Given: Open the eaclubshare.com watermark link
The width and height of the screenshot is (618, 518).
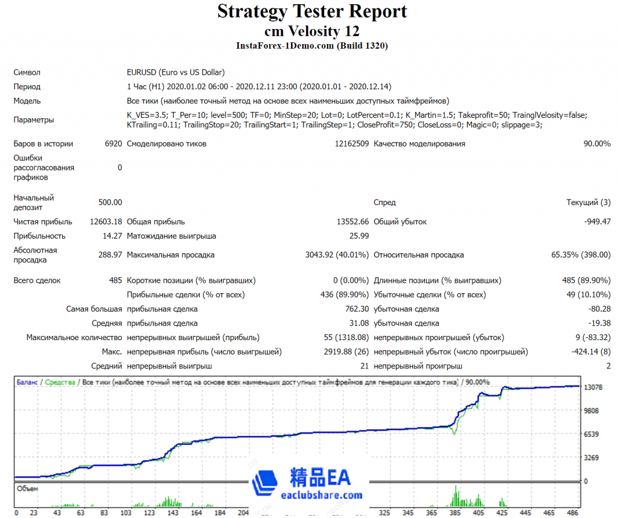Looking at the screenshot, I should [x=322, y=496].
